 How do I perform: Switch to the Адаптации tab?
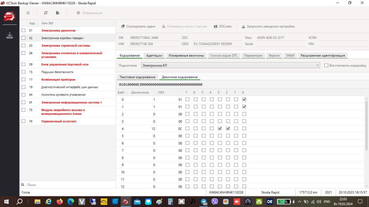[154, 56]
